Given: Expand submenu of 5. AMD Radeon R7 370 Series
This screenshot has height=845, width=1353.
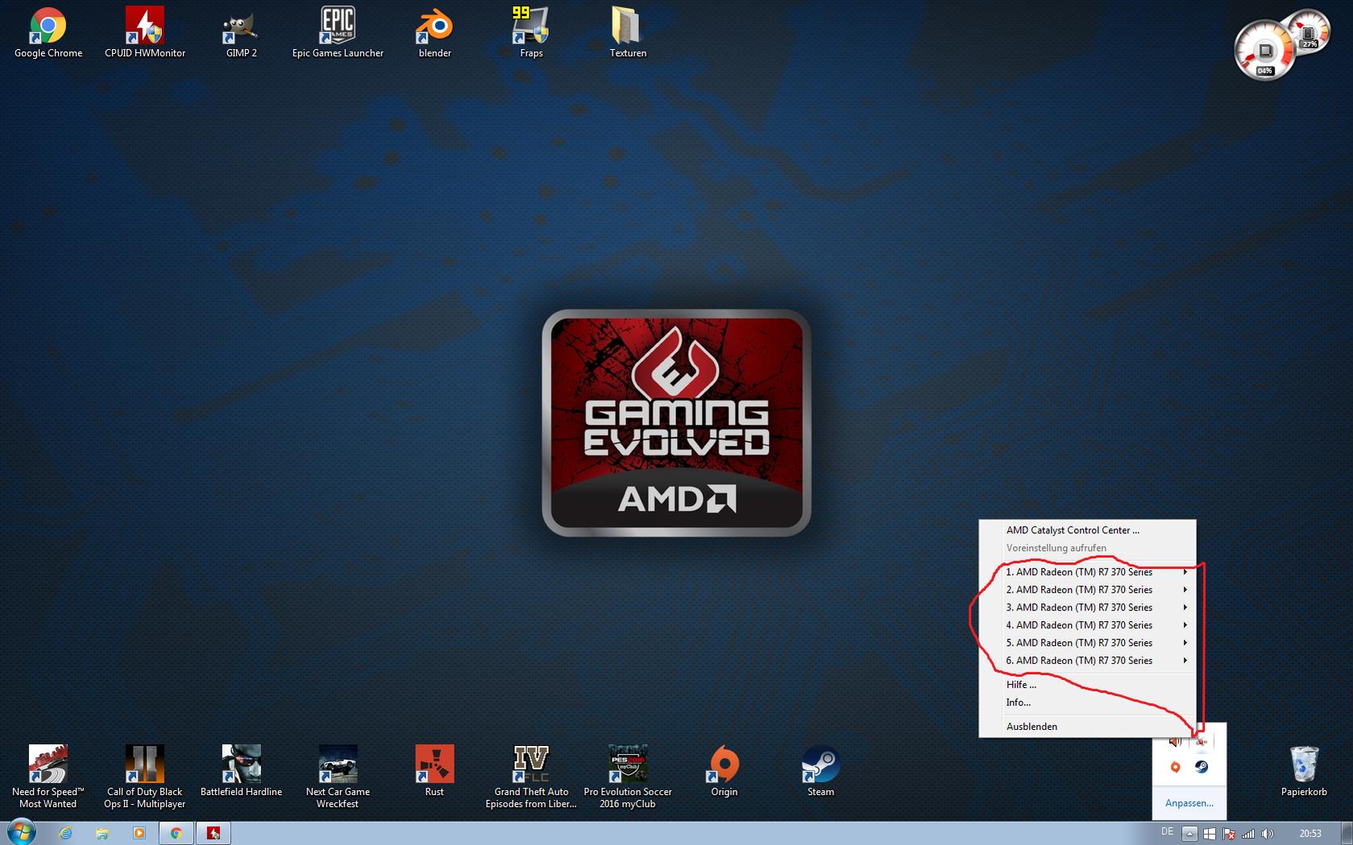Looking at the screenshot, I should (x=1087, y=643).
